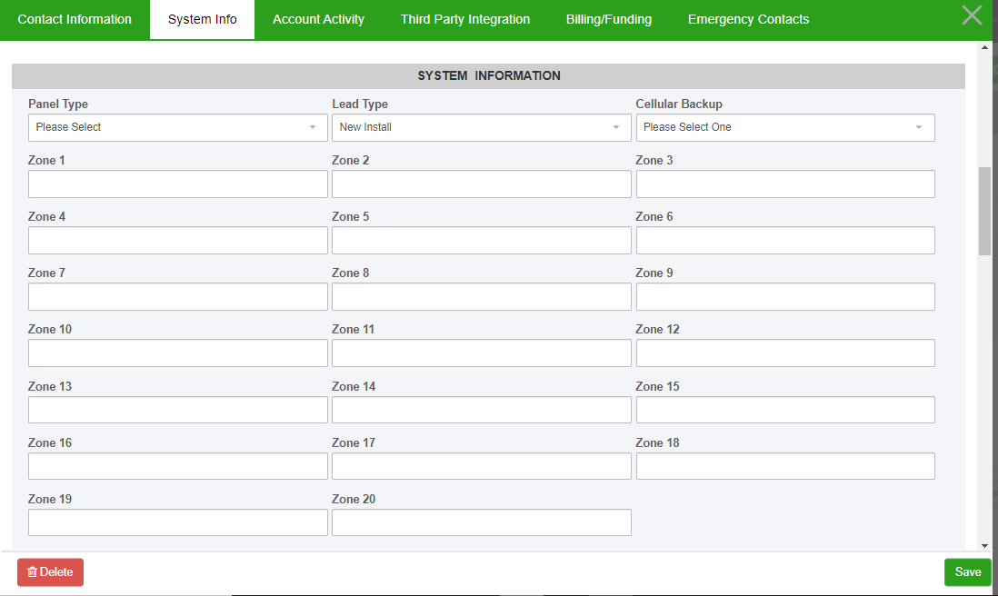The height and width of the screenshot is (596, 998).
Task: Switch to the Contact Information tab
Action: click(x=75, y=20)
